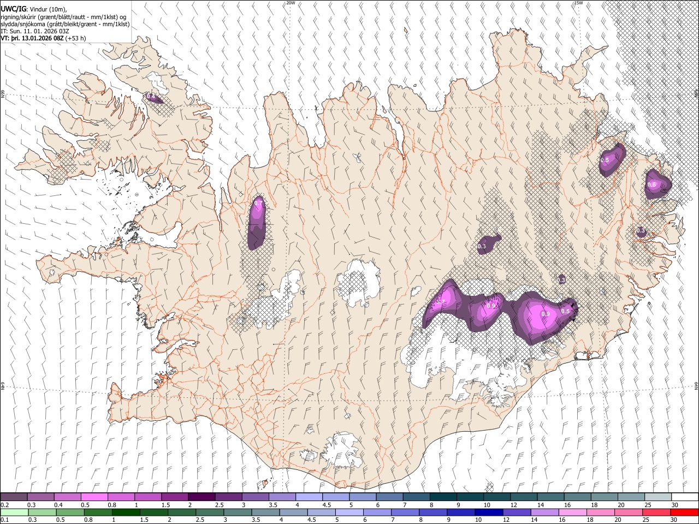Pick the bright pink 0.5 legend swatch
Screen dimensions: 699x524
point(94,497)
